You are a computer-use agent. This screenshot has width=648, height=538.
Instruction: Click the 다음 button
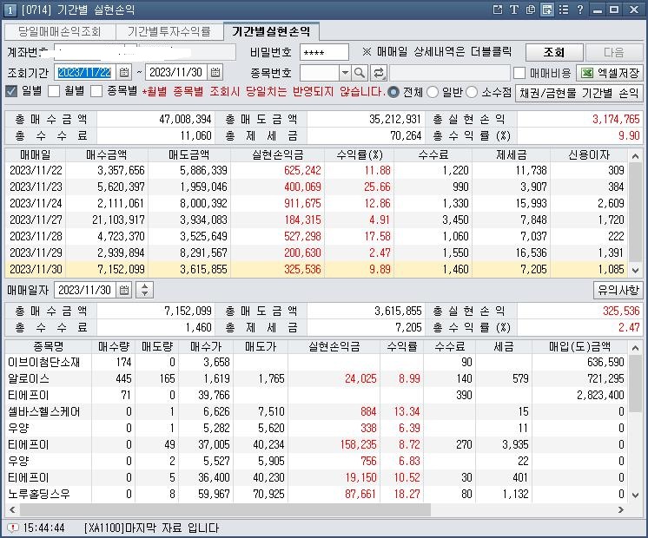pyautogui.click(x=614, y=52)
